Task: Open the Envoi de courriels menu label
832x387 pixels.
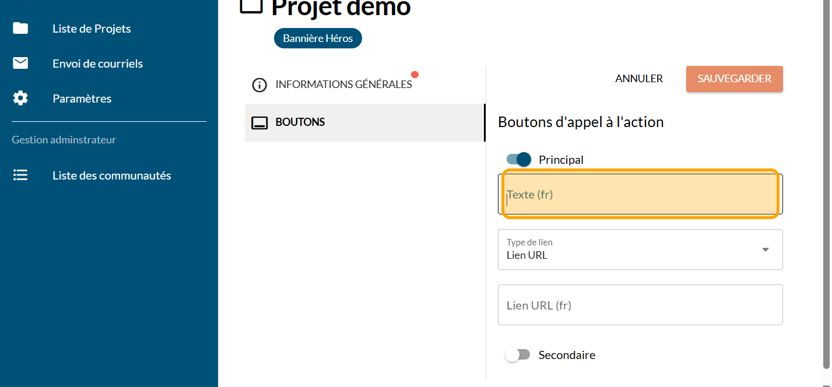Action: click(x=97, y=64)
